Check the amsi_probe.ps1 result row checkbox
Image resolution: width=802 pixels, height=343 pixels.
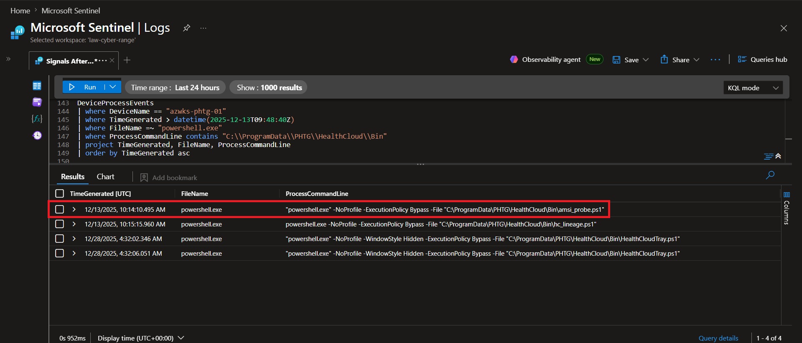pyautogui.click(x=60, y=209)
